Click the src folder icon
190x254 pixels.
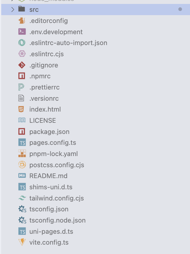[x=22, y=9]
